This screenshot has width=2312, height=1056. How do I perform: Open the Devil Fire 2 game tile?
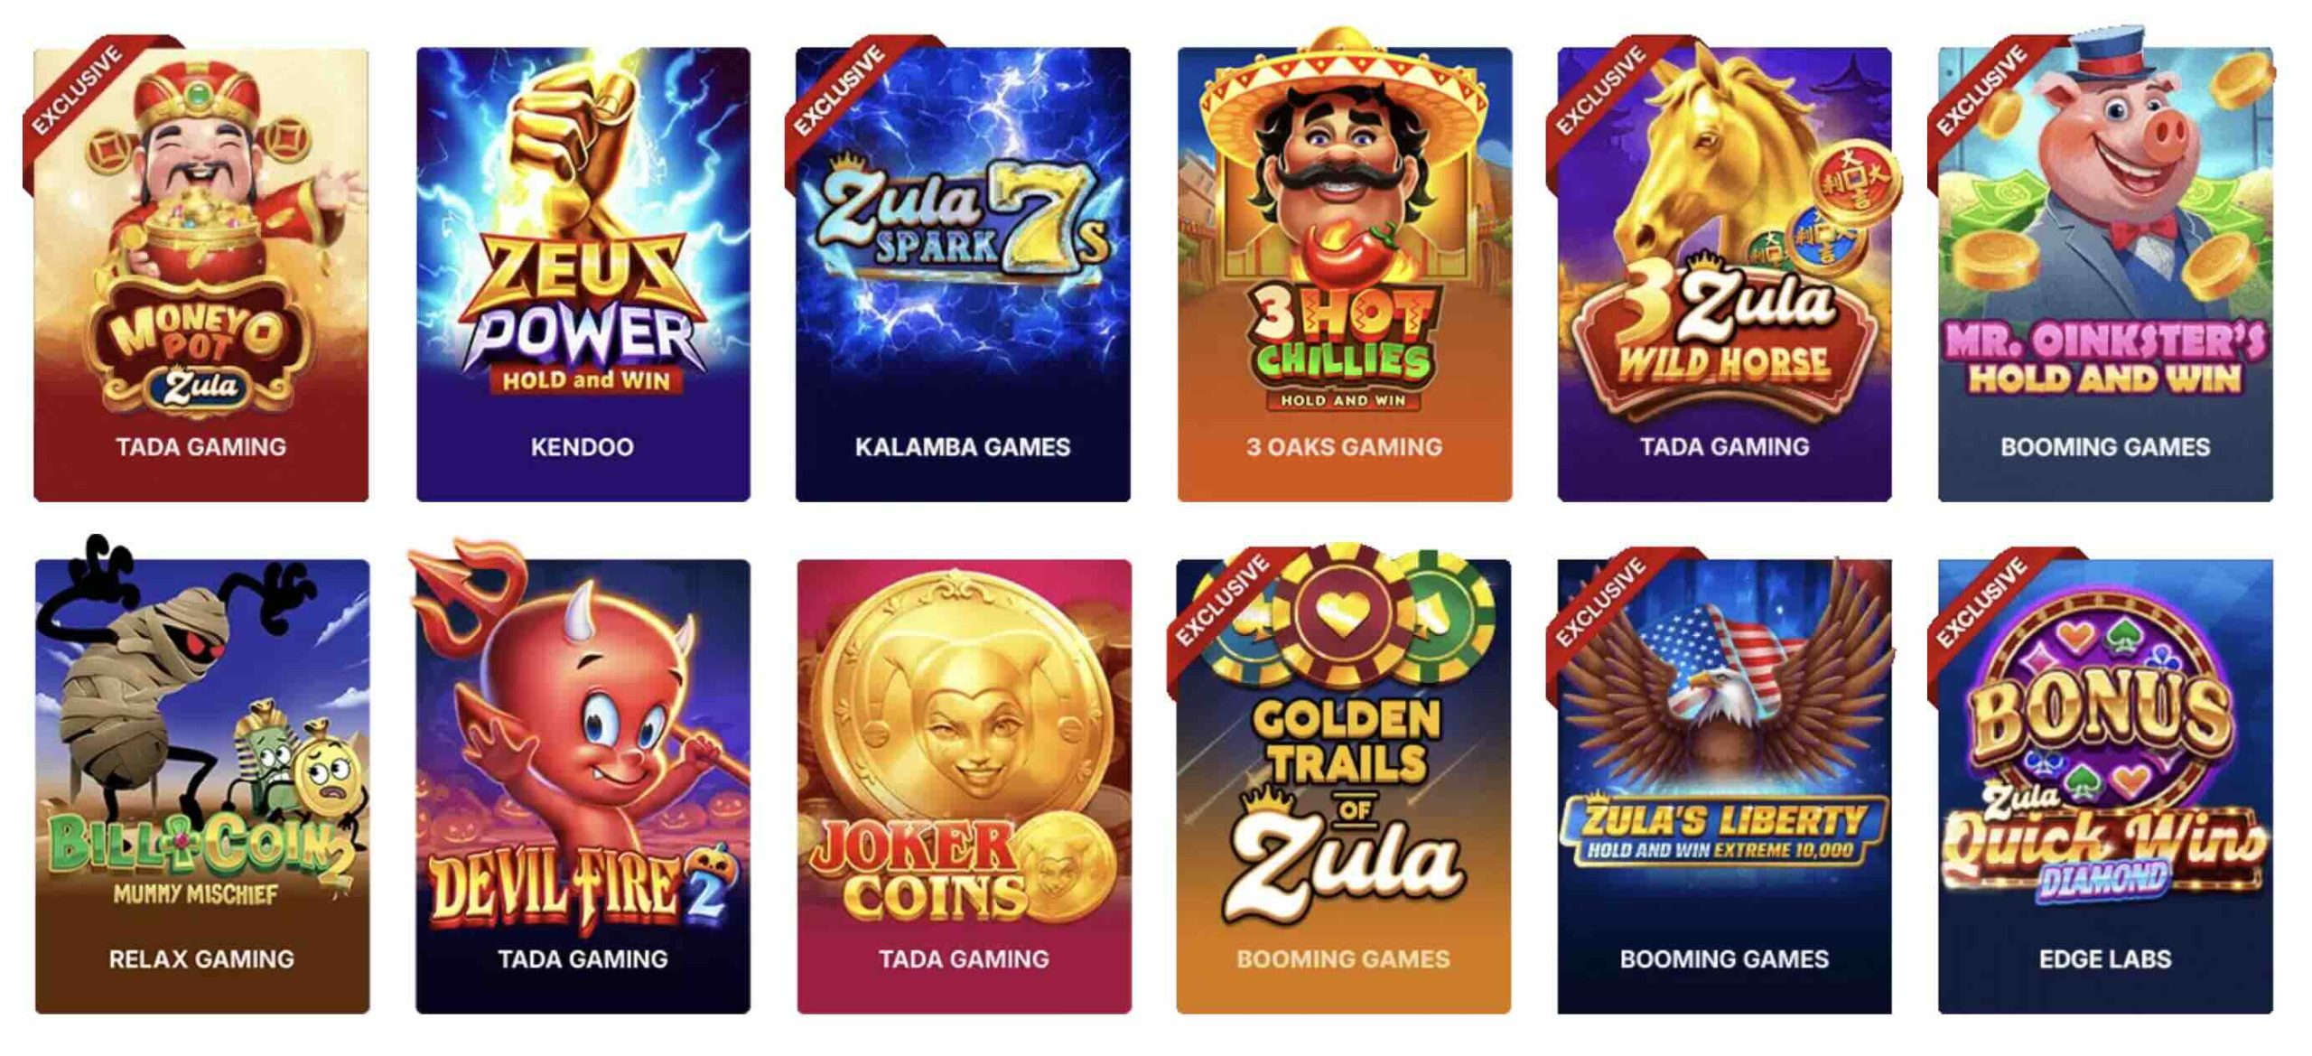pos(583,786)
